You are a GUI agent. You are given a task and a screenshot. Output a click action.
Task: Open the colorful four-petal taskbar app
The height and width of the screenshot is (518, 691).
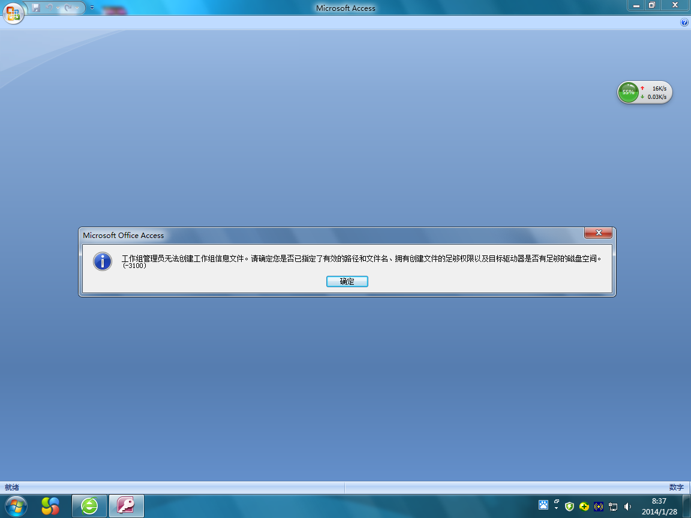(50, 506)
